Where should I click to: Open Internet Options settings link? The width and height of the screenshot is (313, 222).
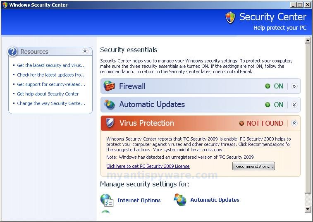tap(139, 200)
